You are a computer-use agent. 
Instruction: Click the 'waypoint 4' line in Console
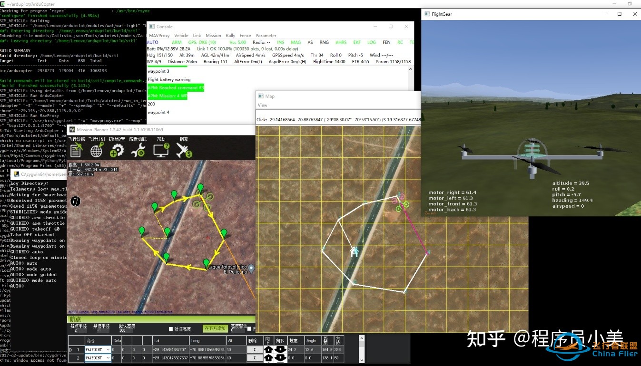coord(158,112)
